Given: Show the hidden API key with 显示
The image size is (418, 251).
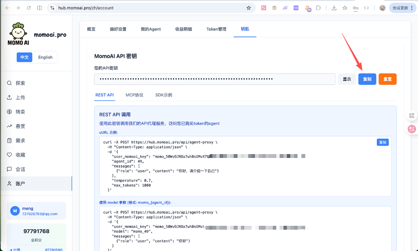Looking at the screenshot, I should [x=347, y=79].
